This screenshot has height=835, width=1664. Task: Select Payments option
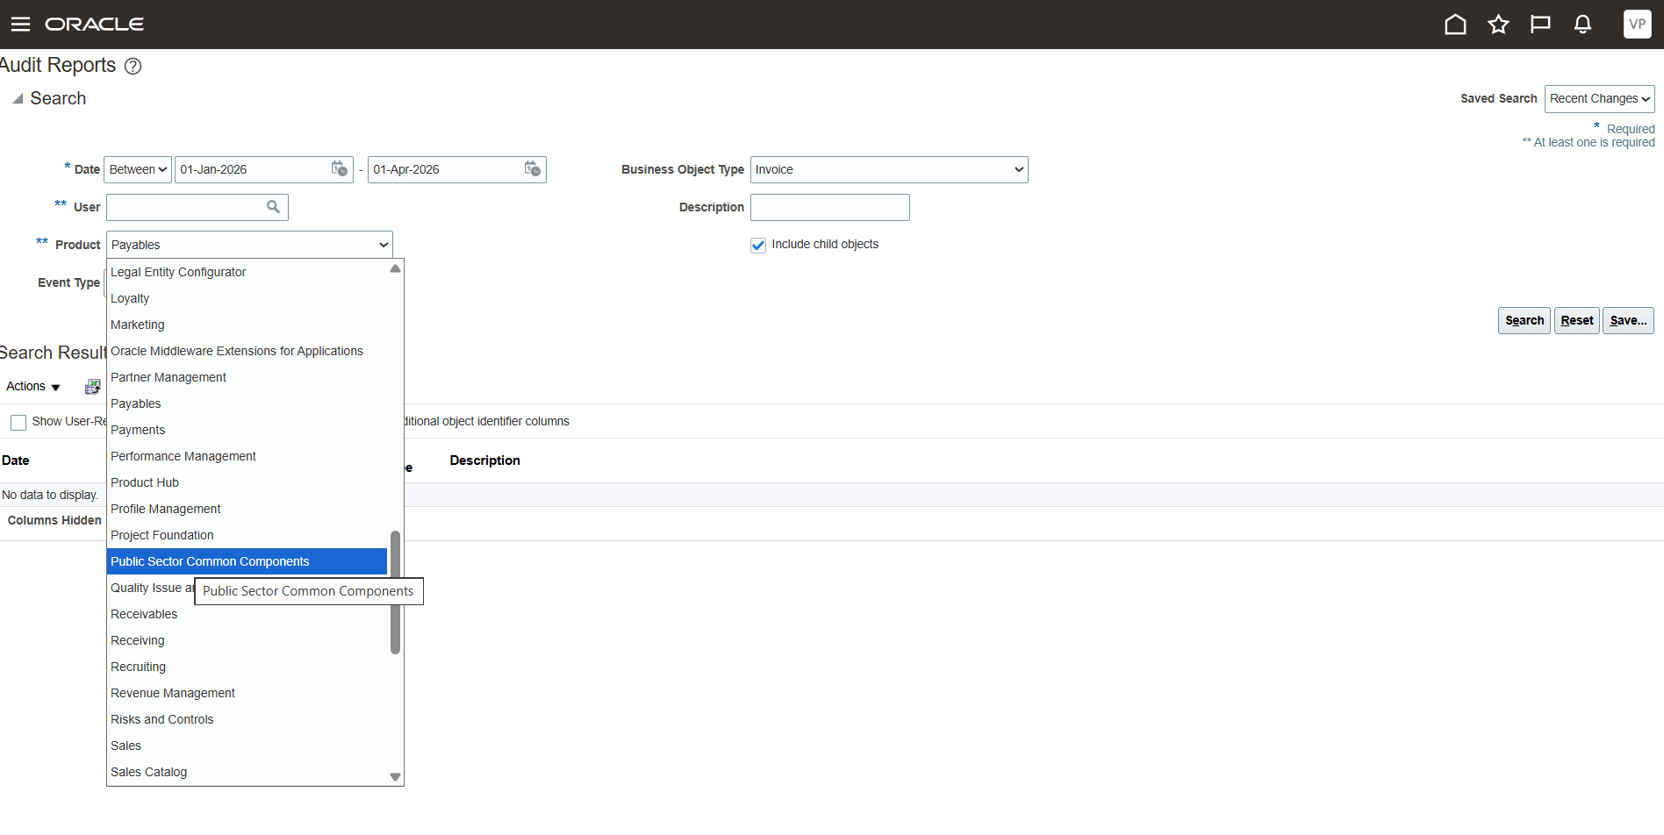coord(247,430)
